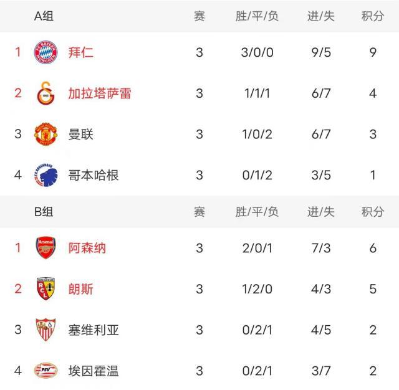Tap 塞维利亚 team name
The image size is (399, 390).
94,330
